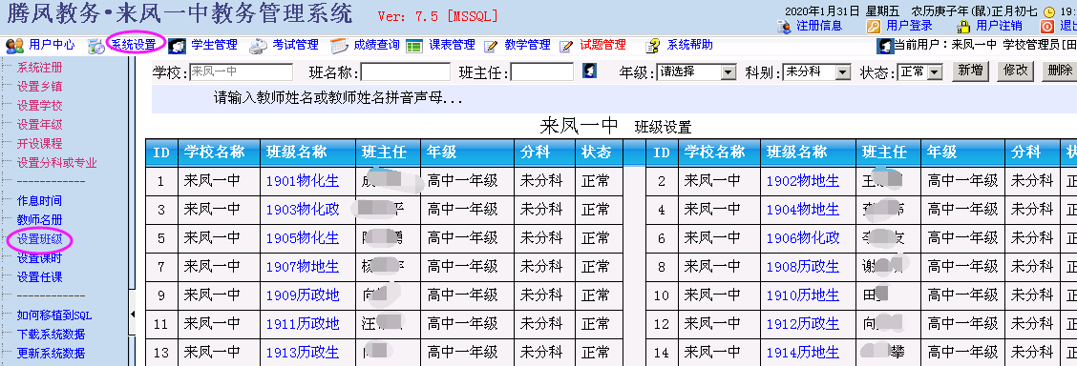Image resolution: width=1077 pixels, height=366 pixels.
Task: Open class link 1909历政地
Action: [303, 295]
